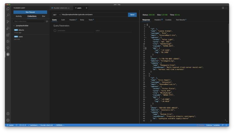Show the Cookies tab
This screenshot has height=133, width=234.
[x=168, y=20]
